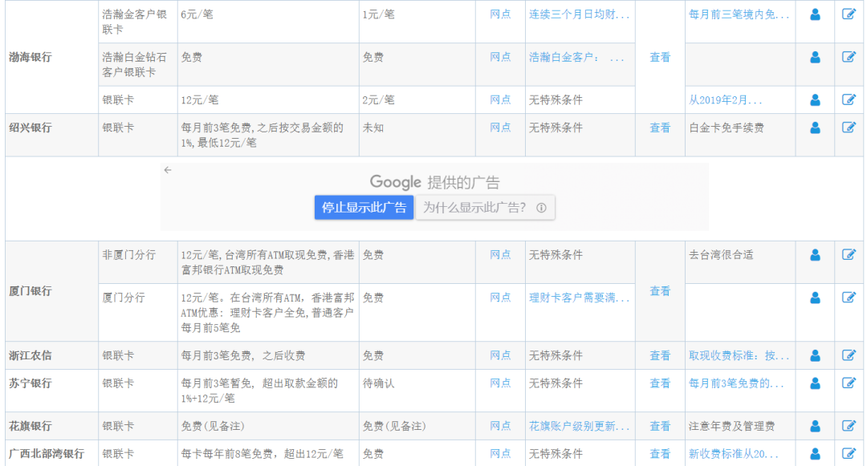
Task: Open 查看 link for 渤海银行
Action: coord(660,58)
